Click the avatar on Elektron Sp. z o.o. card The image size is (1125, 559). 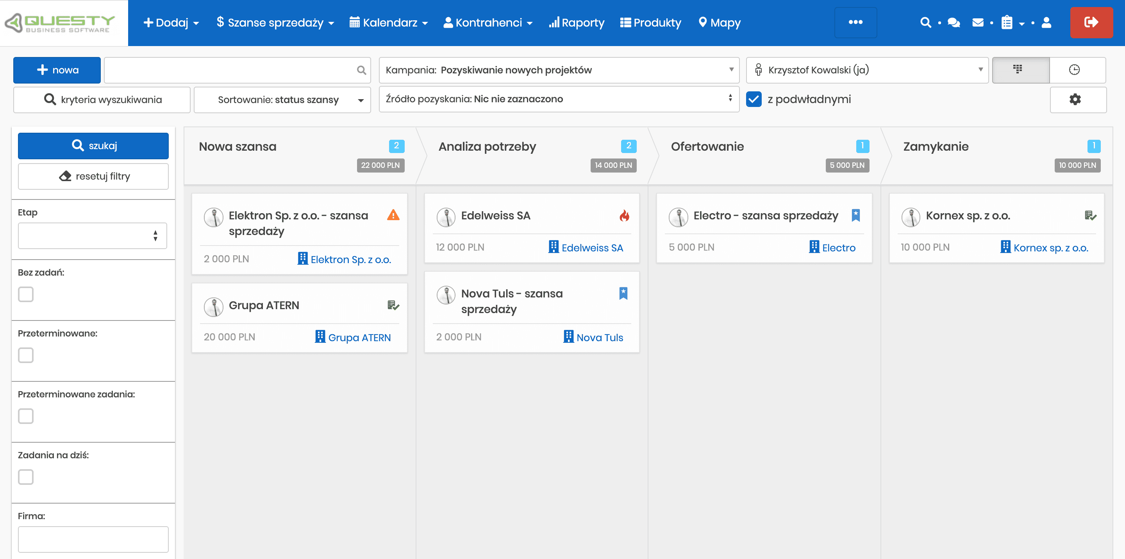(214, 217)
